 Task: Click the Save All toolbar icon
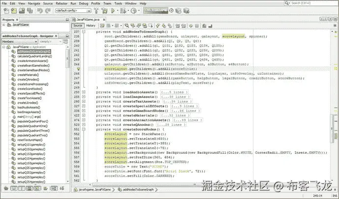pos(29,11)
